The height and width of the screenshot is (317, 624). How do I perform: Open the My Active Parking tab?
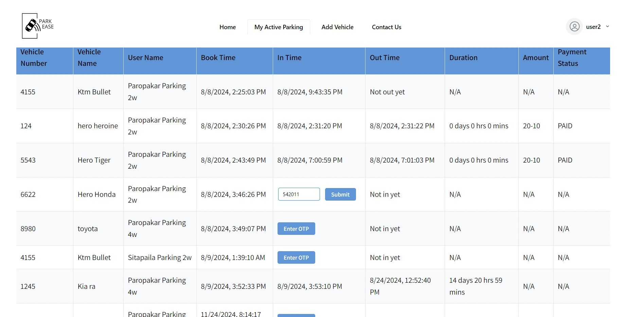(x=279, y=27)
